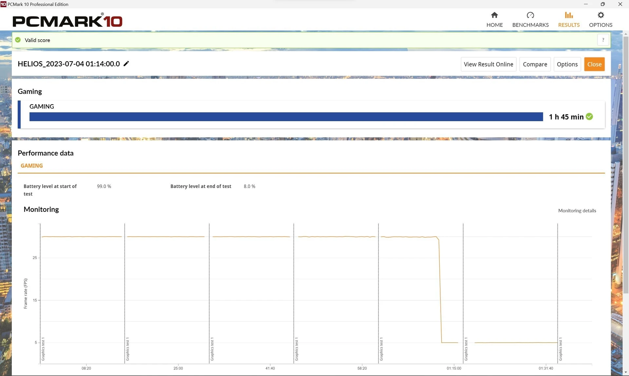Edit result name with pencil icon
Viewport: 629px width, 376px height.
pos(126,64)
